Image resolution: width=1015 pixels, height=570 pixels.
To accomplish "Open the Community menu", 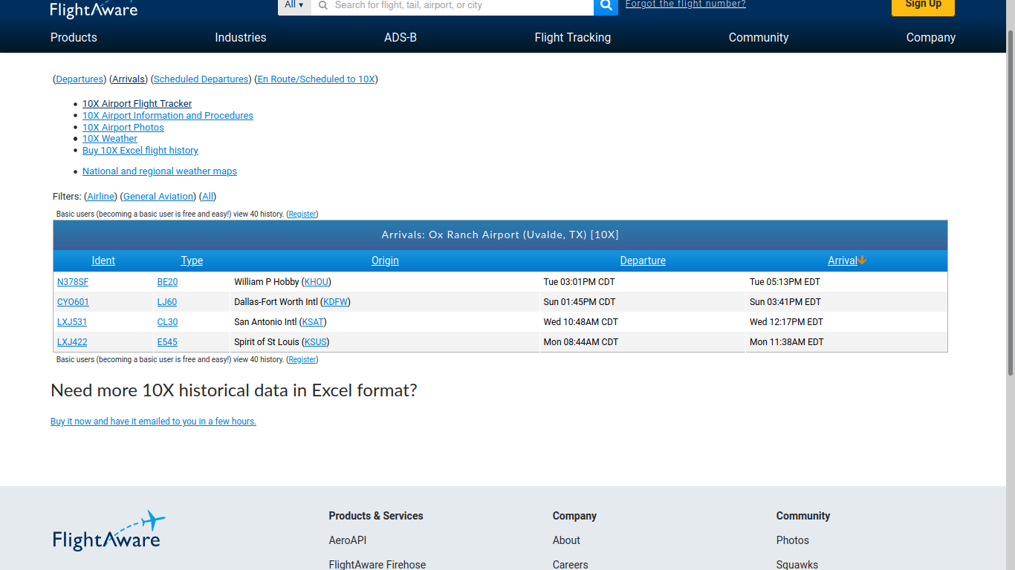I will click(759, 37).
